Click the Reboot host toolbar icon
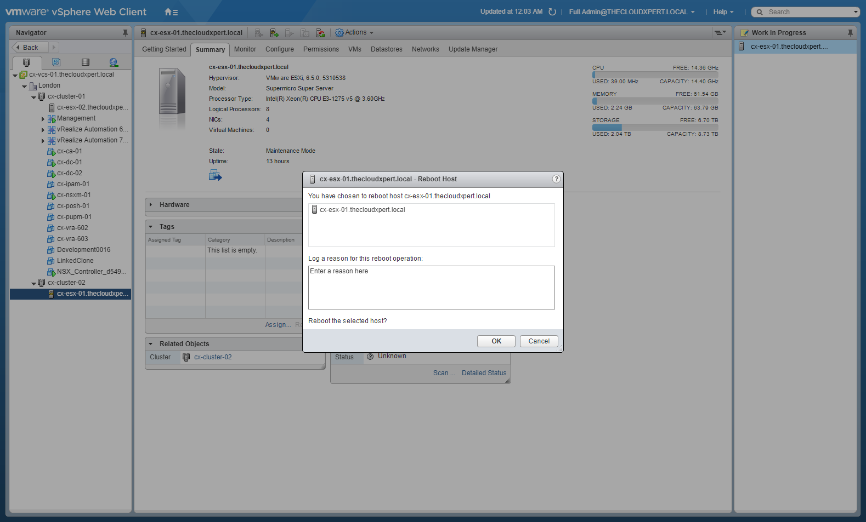The image size is (866, 522). (320, 33)
